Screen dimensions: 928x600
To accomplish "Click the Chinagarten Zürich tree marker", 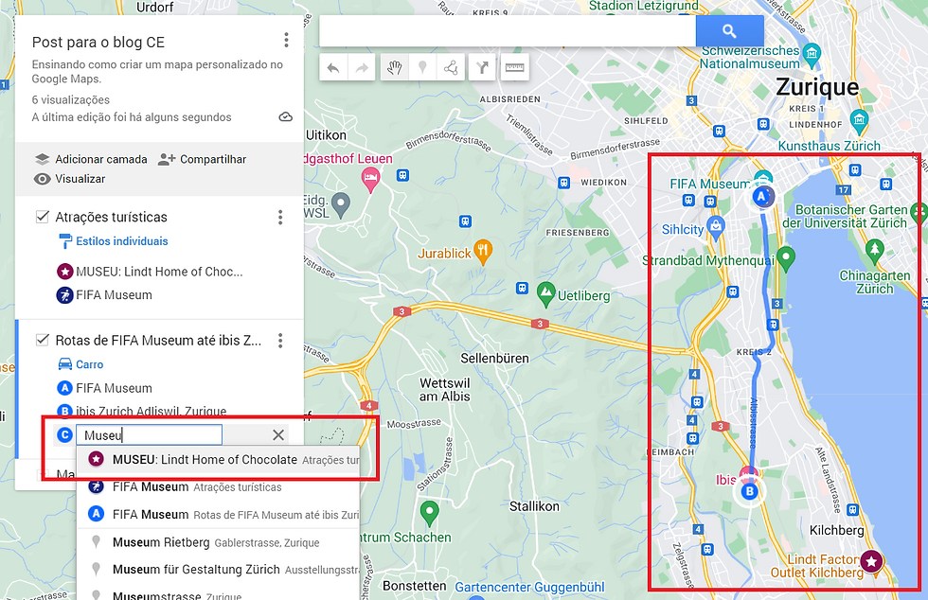I will coord(875,249).
